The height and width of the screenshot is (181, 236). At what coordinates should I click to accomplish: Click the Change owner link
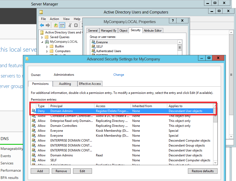coord(119,75)
